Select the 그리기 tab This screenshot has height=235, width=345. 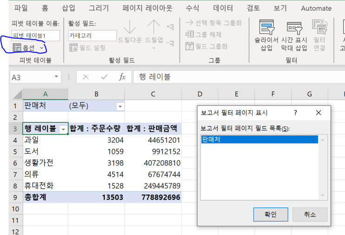(x=99, y=8)
